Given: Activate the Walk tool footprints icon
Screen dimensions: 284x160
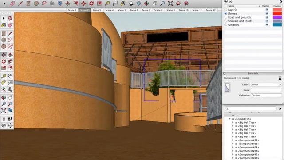Looking at the screenshot, I should [x=10, y=119].
